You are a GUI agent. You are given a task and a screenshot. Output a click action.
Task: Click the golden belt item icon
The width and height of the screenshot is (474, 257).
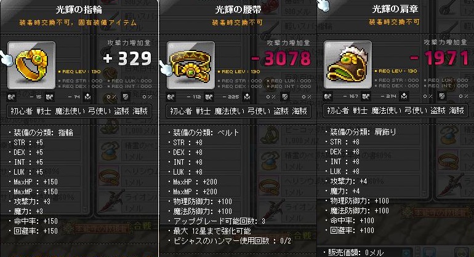[x=191, y=65]
